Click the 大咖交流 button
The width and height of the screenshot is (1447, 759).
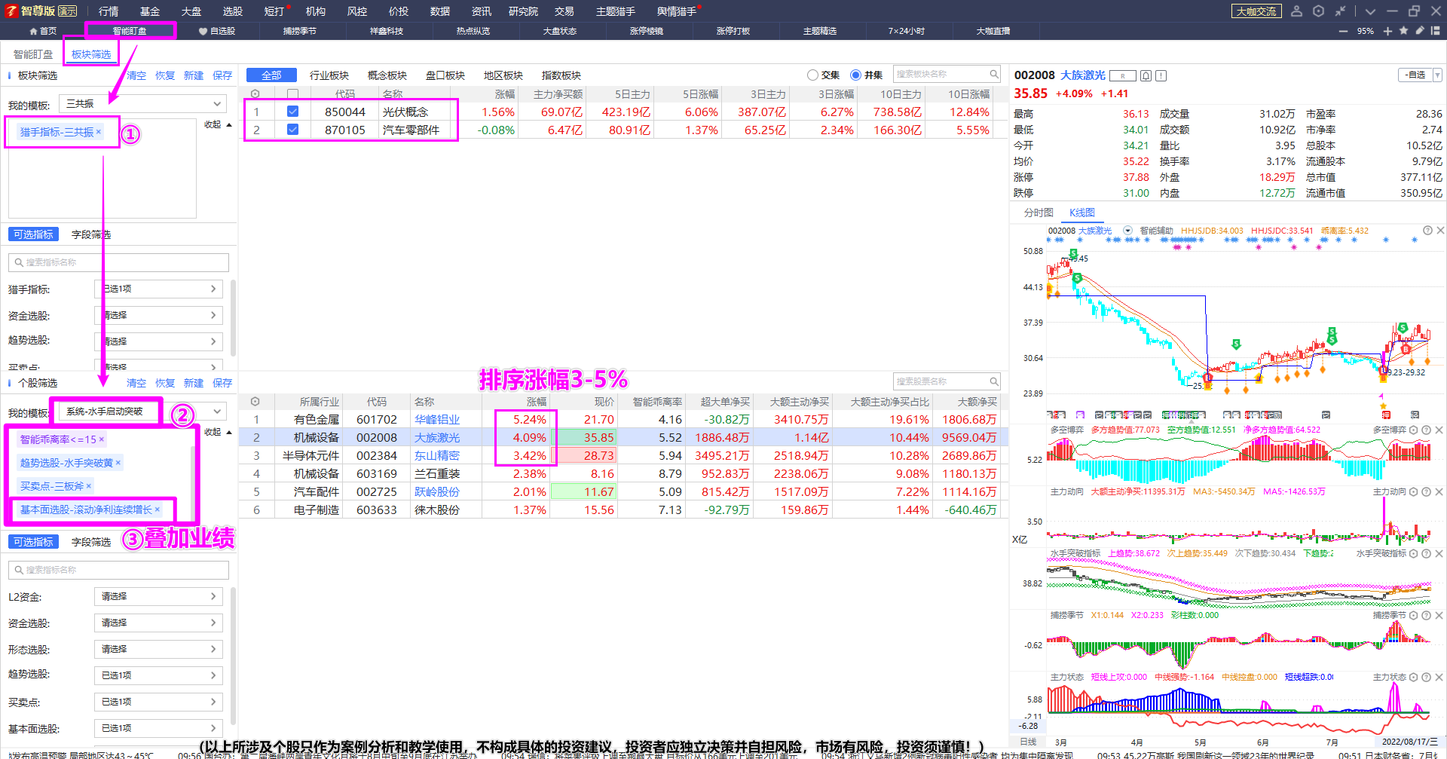point(1256,11)
